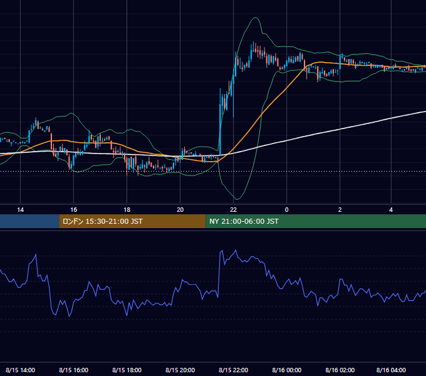Click the 2 hour label on the price chart axis

pos(340,210)
